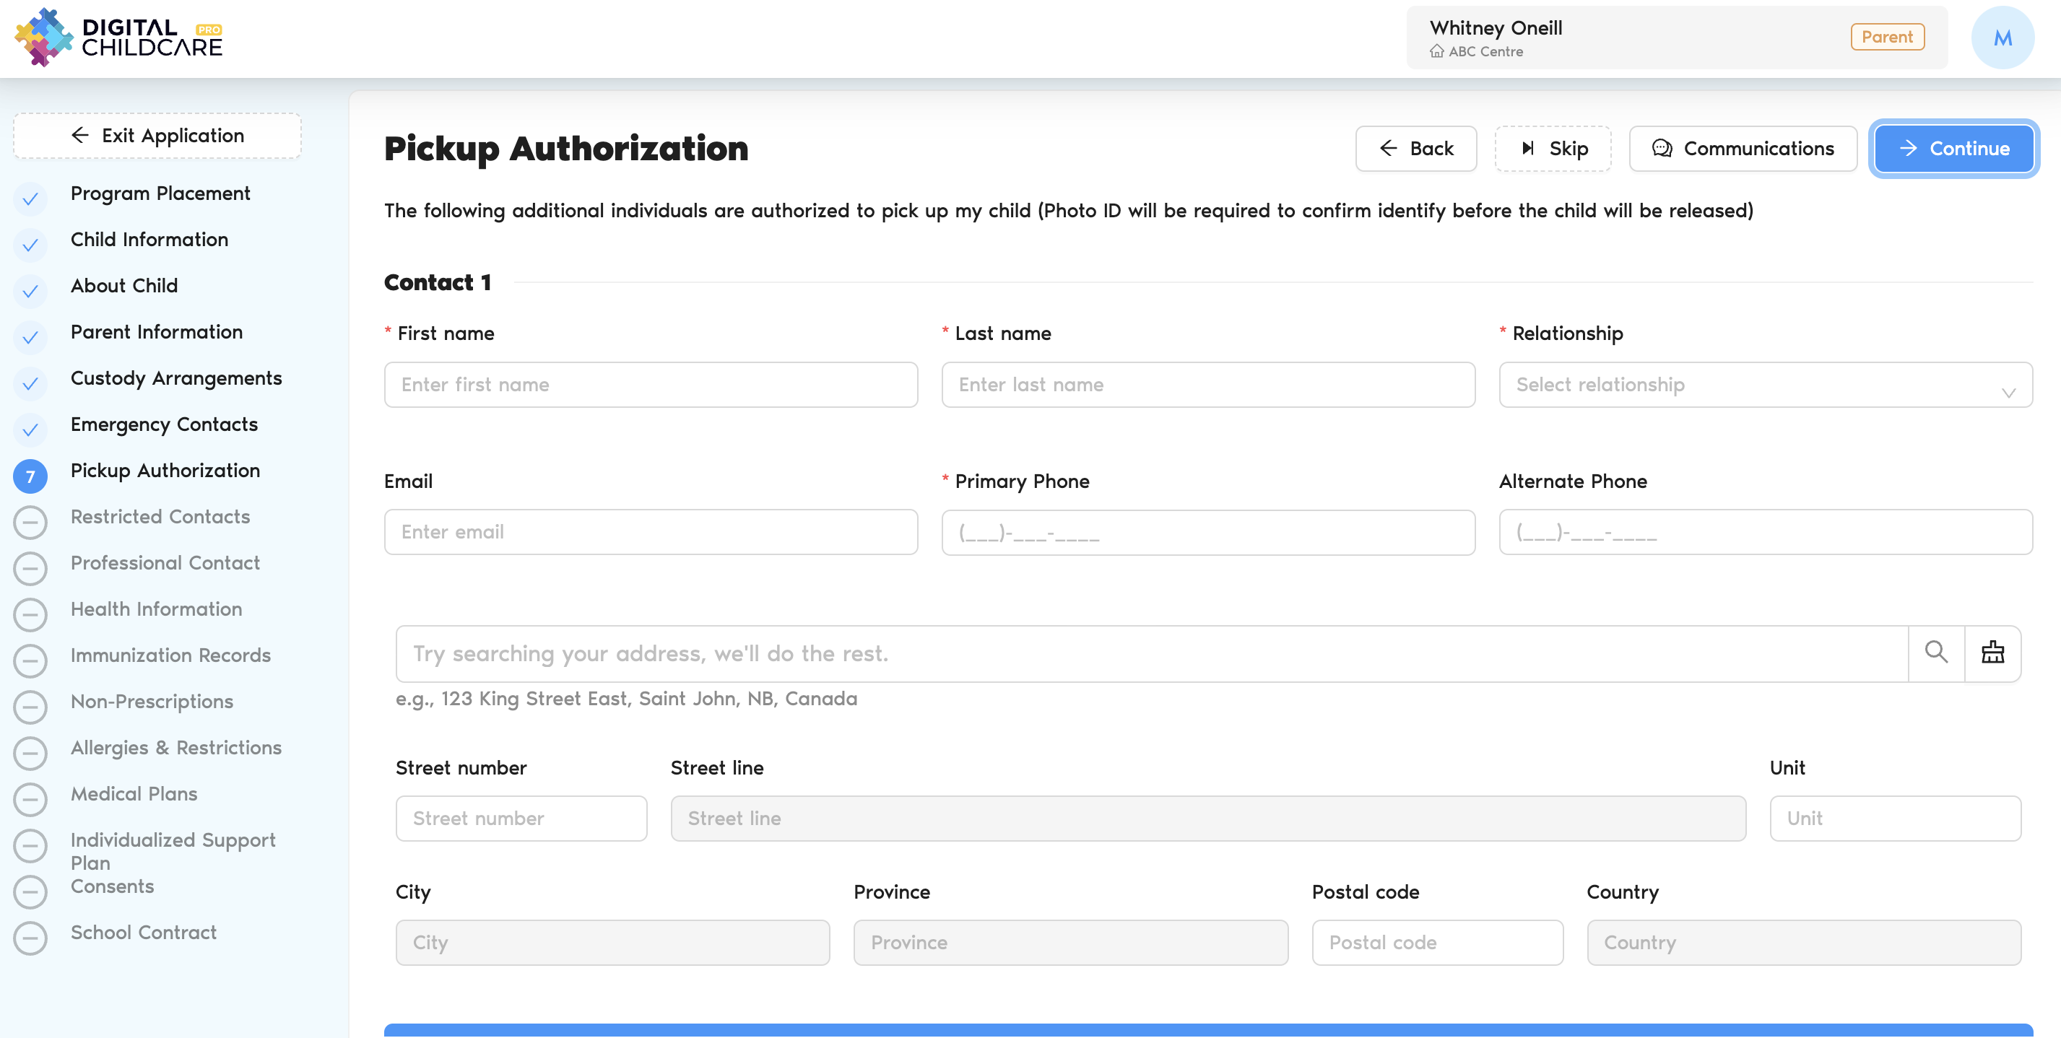Click the Parent role badge

1886,37
